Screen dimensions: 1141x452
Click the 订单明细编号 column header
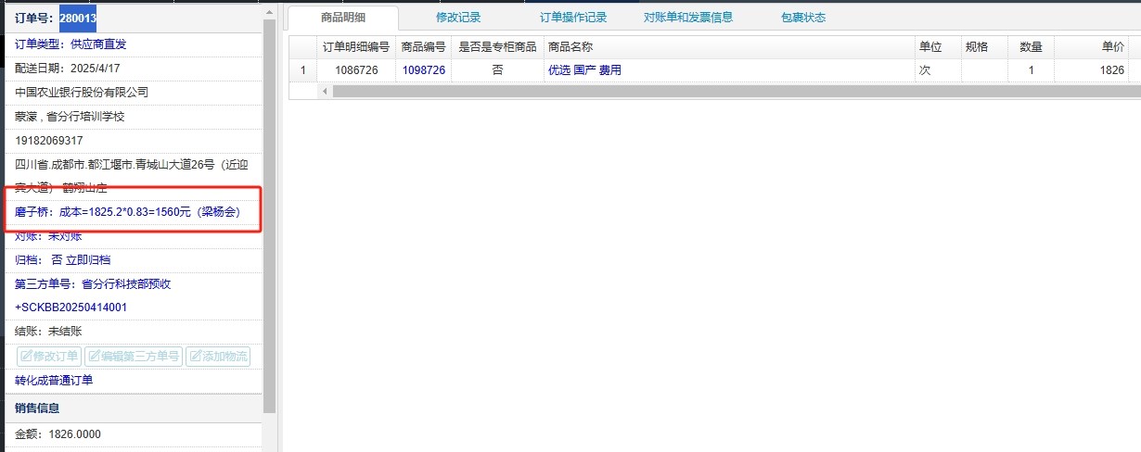pos(355,47)
